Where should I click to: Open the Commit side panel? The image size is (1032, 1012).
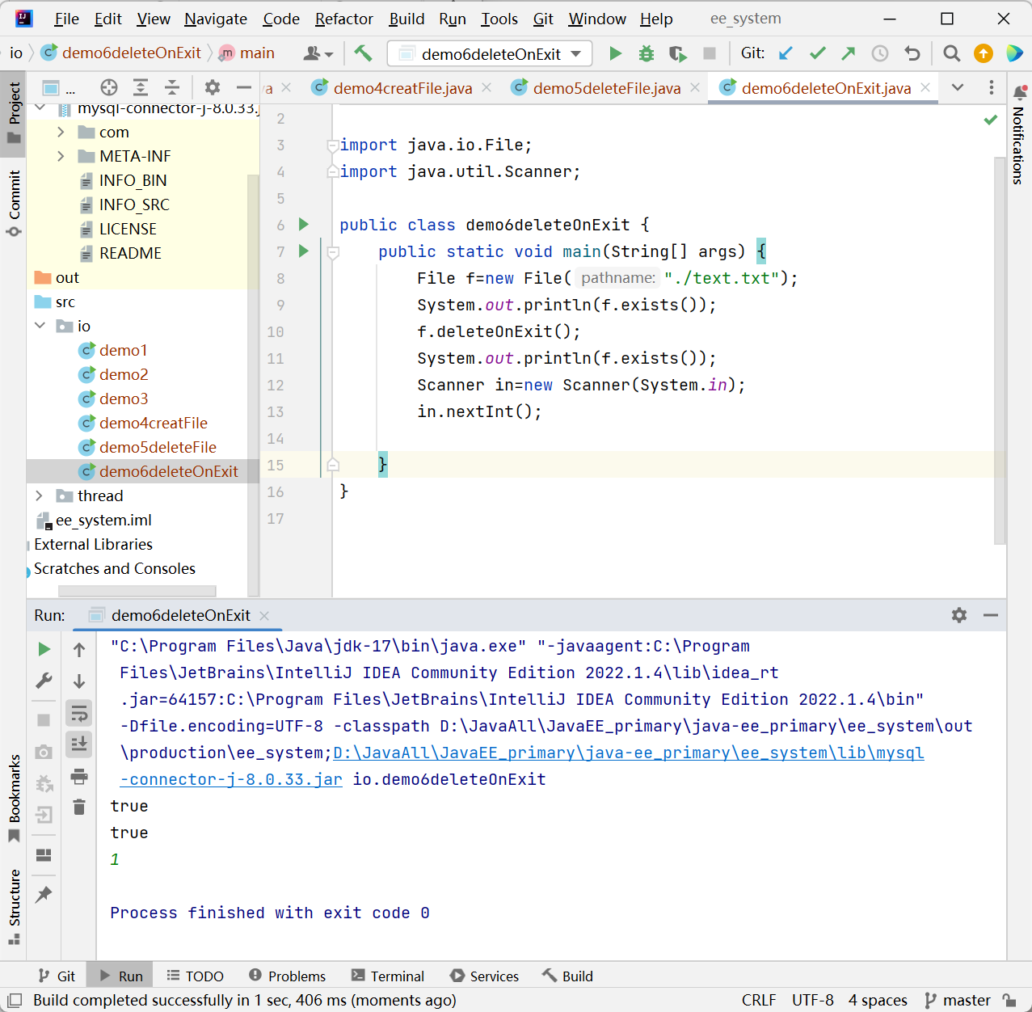tap(14, 203)
